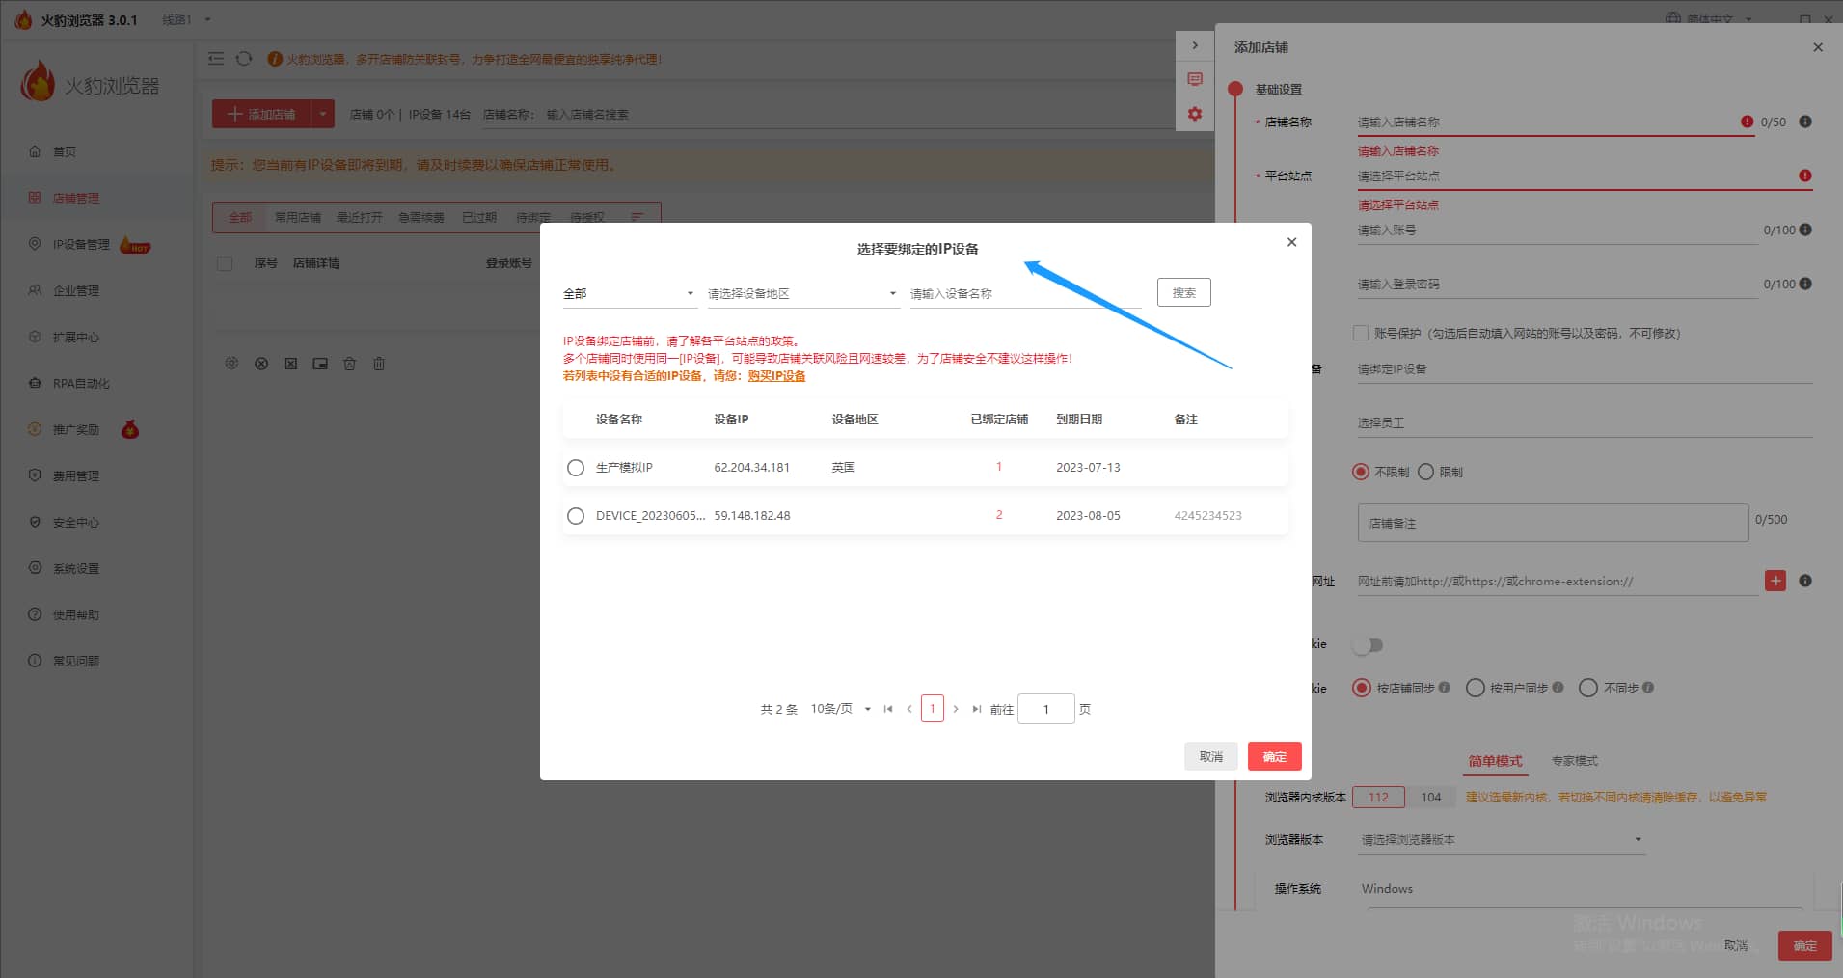The height and width of the screenshot is (978, 1843).
Task: Open the settings gear in side strip
Action: (x=1195, y=114)
